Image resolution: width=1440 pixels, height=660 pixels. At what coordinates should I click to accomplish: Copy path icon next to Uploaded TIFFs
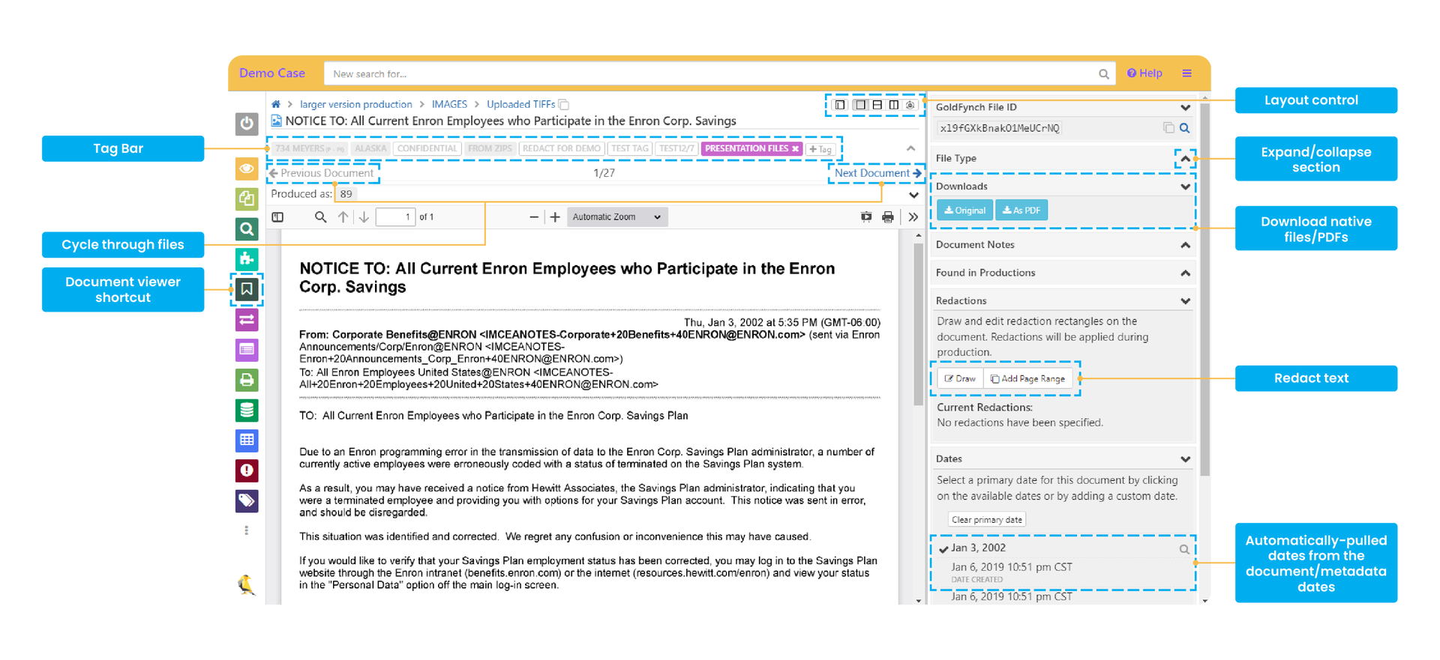[x=564, y=105]
